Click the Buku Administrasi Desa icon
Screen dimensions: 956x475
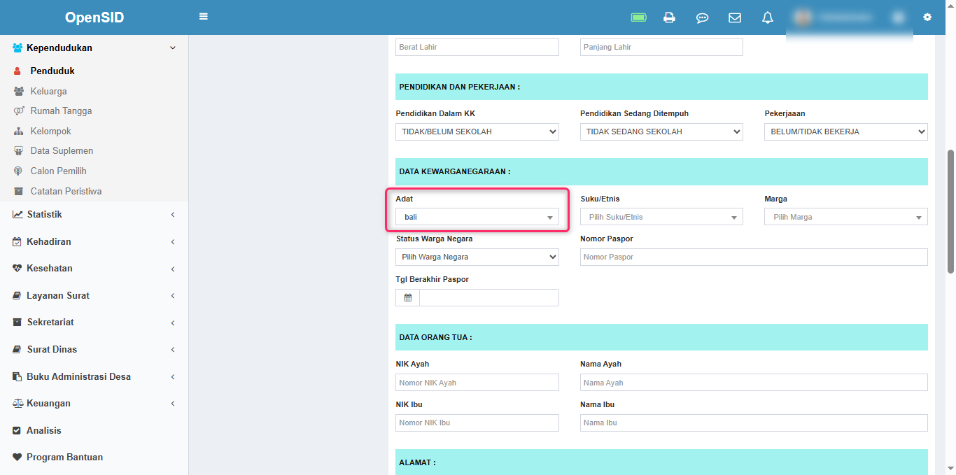17,377
